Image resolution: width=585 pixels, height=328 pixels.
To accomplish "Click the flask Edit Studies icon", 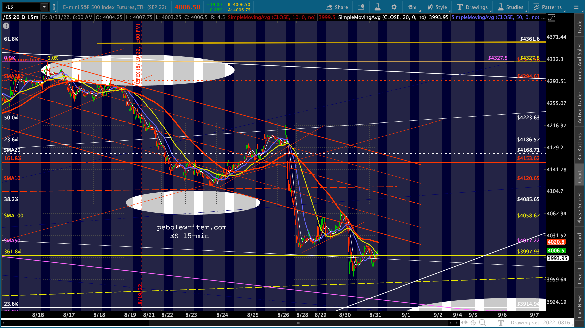I will [377, 7].
